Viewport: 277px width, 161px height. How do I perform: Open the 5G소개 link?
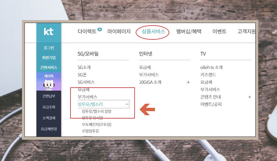[84, 67]
